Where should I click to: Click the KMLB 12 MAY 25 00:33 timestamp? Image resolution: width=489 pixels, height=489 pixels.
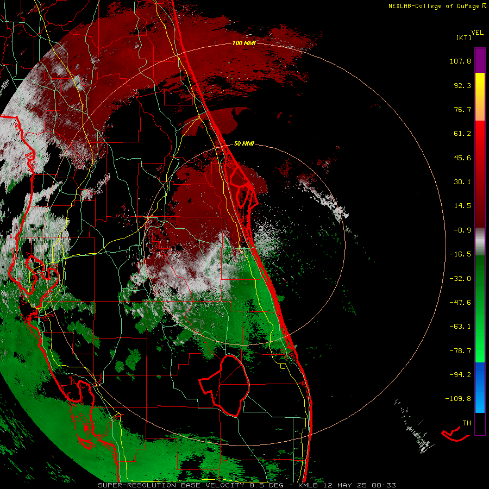point(347,485)
